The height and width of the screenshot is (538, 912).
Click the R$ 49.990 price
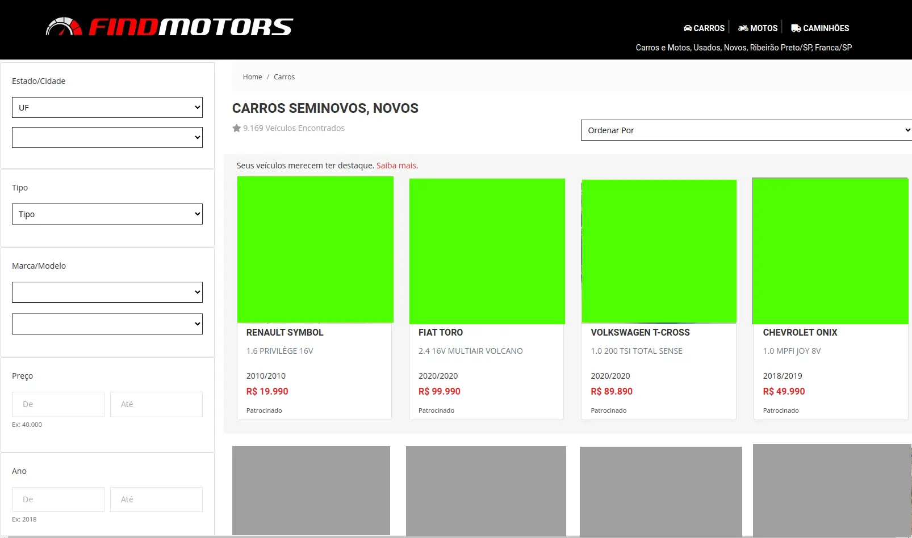[x=784, y=392]
